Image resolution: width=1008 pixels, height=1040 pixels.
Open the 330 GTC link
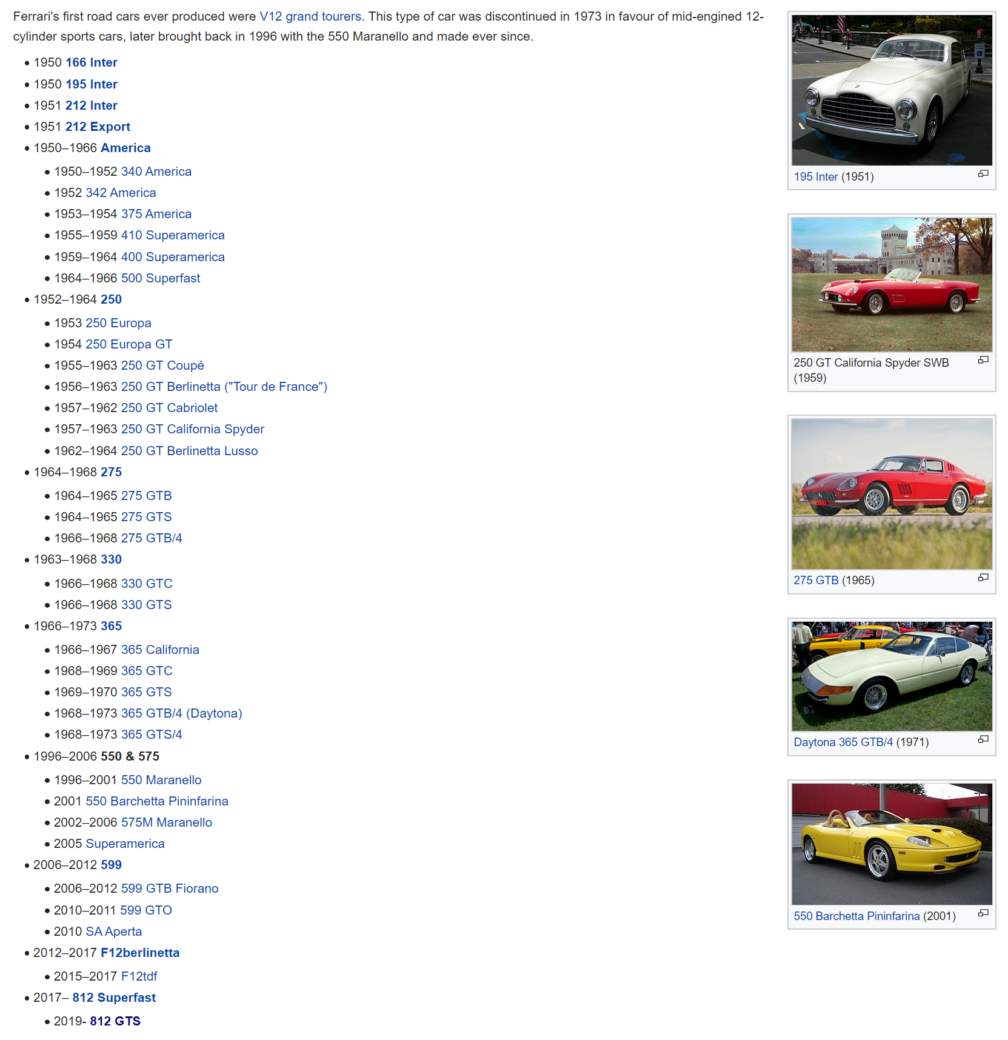[147, 584]
